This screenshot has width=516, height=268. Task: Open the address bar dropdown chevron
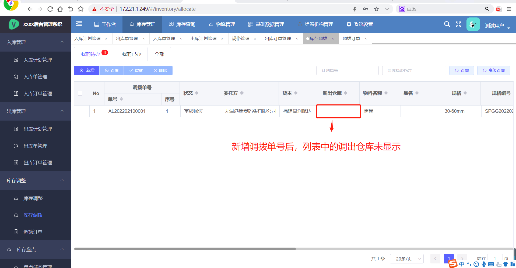coord(387,9)
